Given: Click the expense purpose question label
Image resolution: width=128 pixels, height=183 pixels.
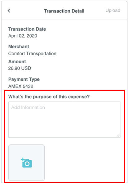Looking at the screenshot, I should (49, 97).
